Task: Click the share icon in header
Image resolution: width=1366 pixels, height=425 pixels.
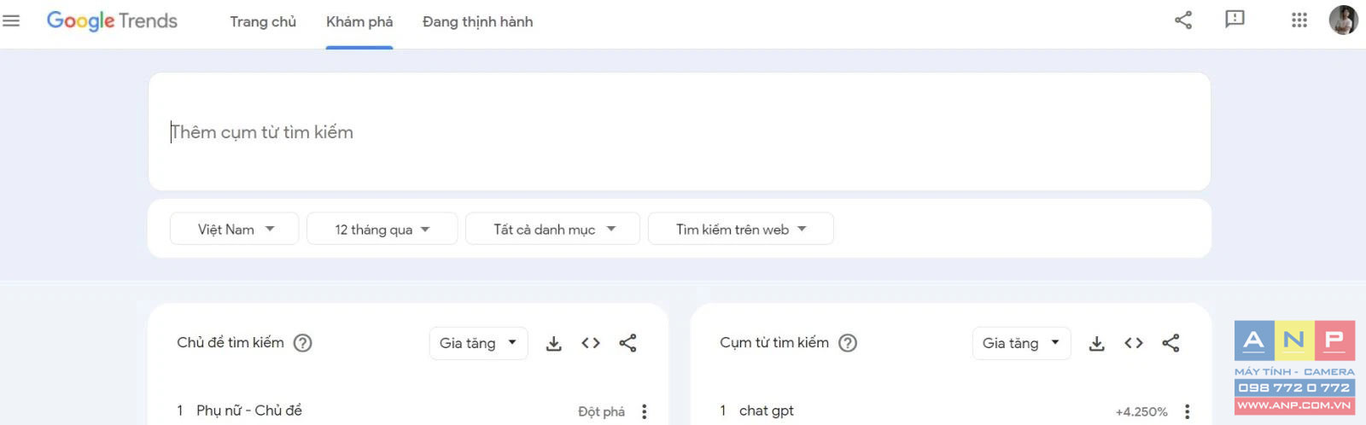Action: 1182,20
